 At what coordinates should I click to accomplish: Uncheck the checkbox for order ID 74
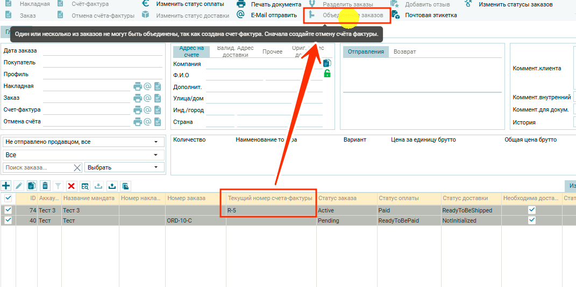[x=8, y=210]
